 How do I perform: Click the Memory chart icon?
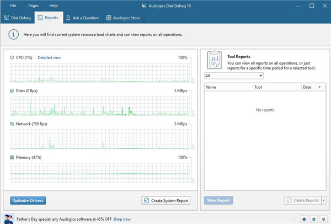(x=12, y=157)
